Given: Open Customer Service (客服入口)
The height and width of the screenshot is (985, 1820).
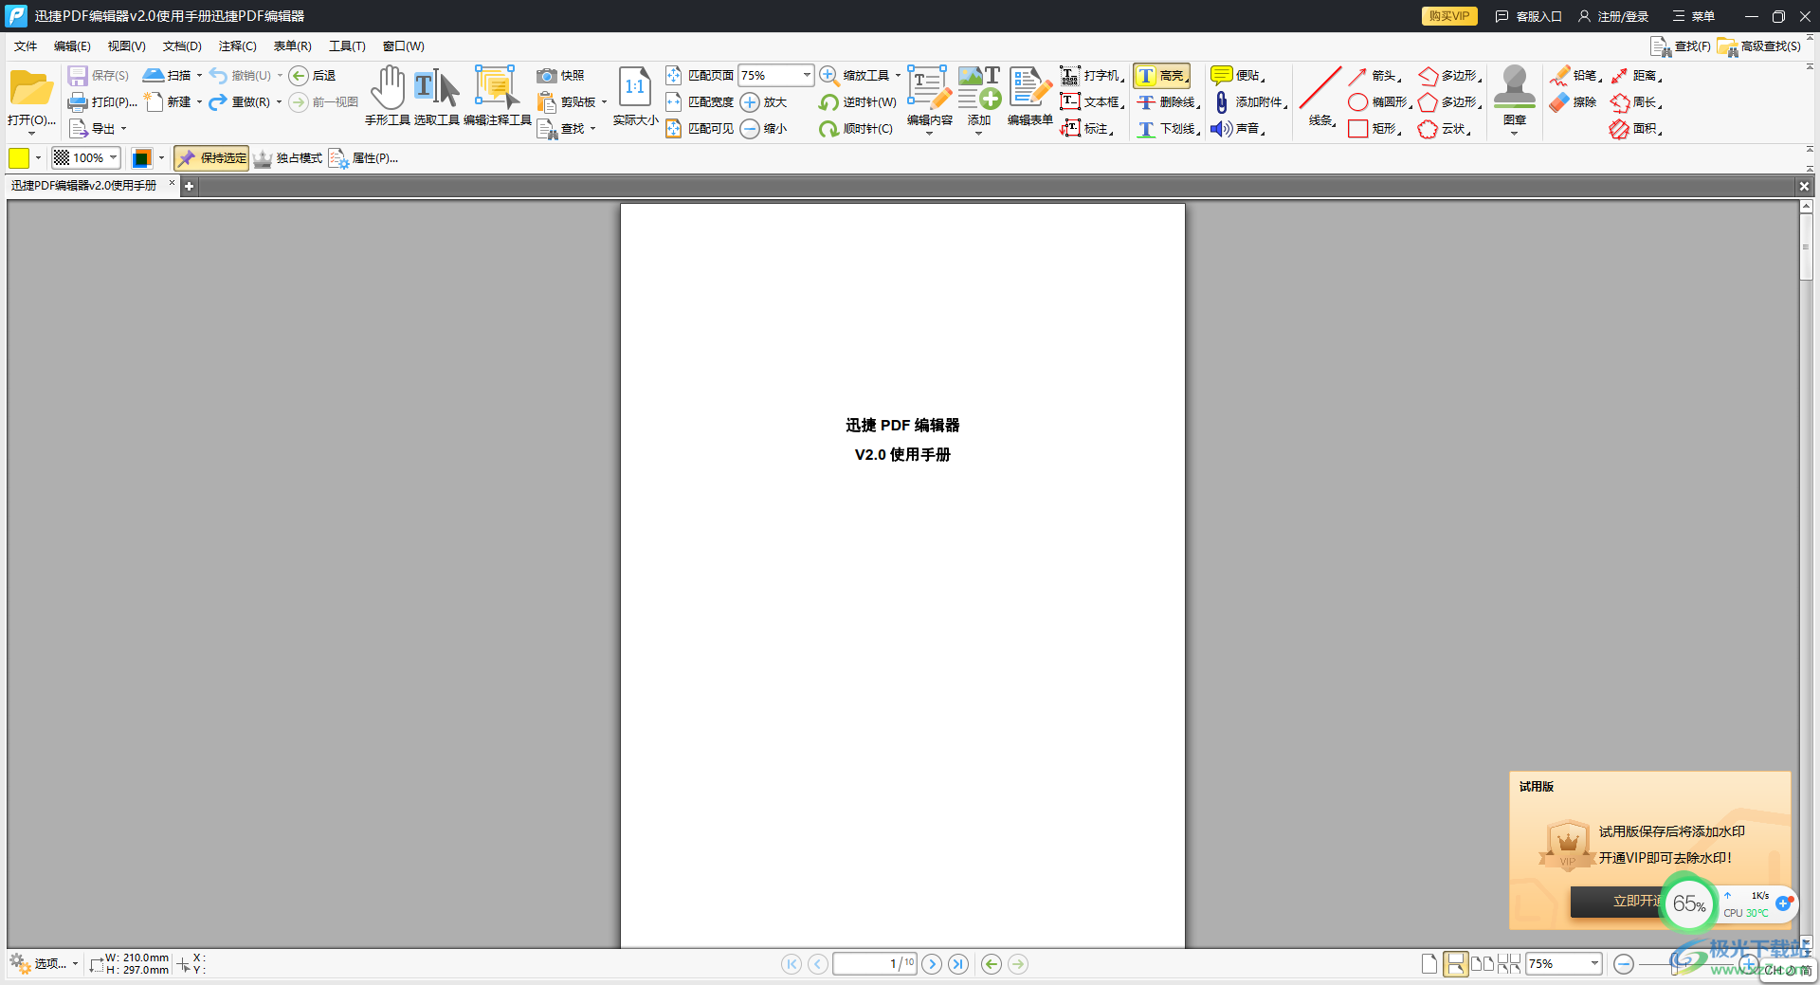Looking at the screenshot, I should pyautogui.click(x=1529, y=16).
